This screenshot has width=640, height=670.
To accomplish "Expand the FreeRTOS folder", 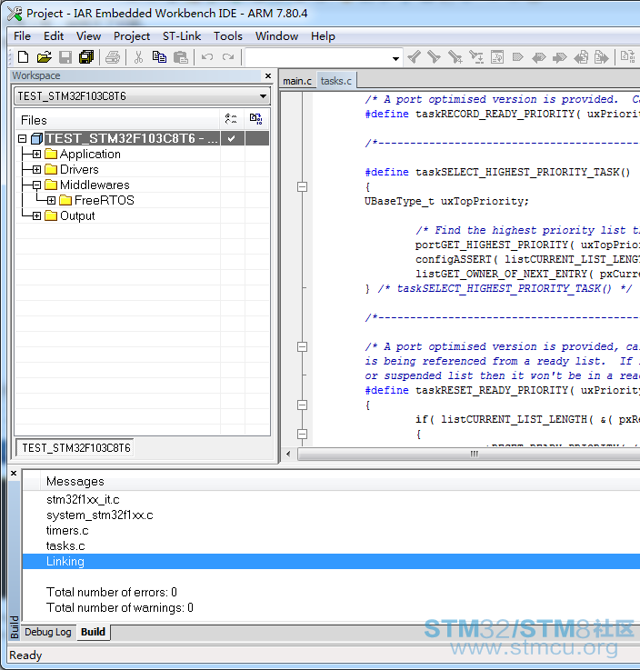I will click(51, 200).
